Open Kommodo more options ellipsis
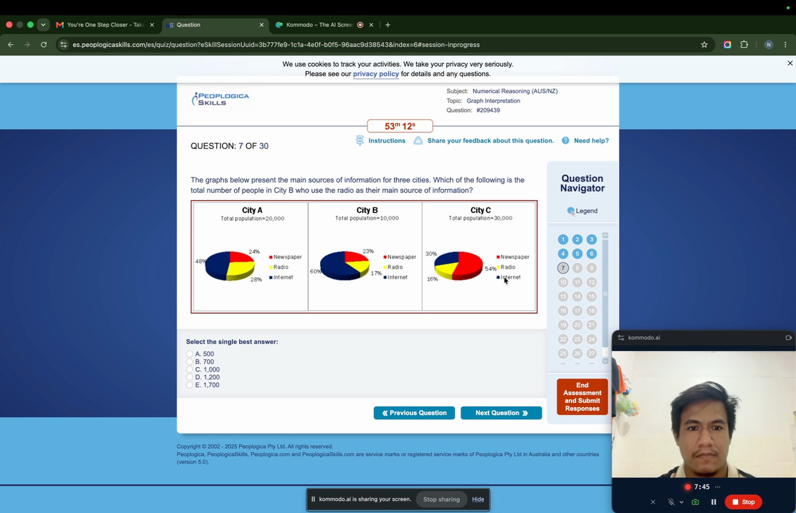 717,487
